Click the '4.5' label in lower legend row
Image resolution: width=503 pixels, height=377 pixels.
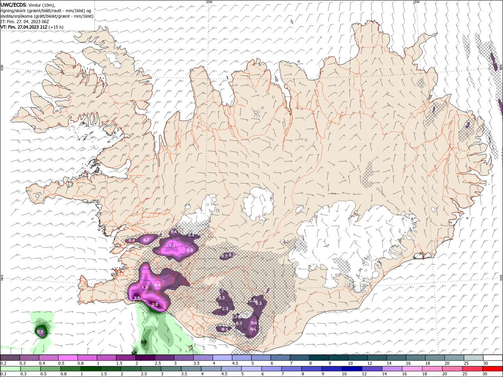[224, 374]
